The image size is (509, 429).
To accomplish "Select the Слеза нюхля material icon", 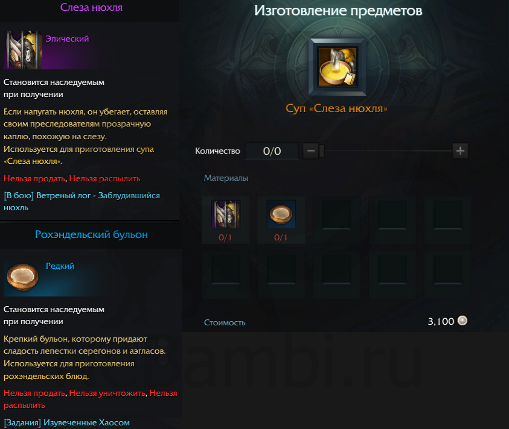I will (x=226, y=214).
